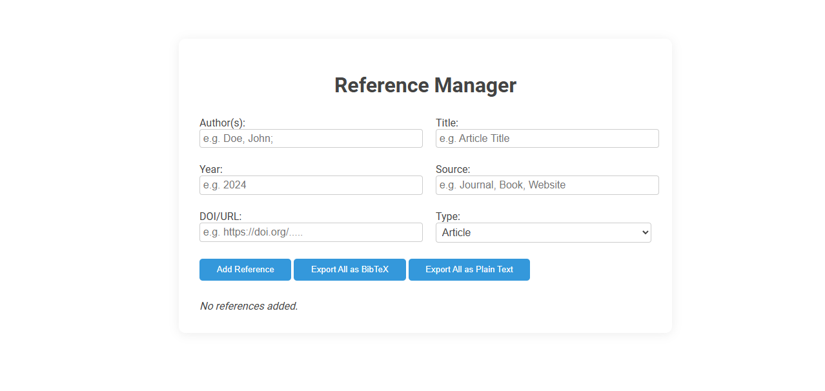Screen dimensions: 825x391
Task: Focus the Source input field
Action: click(x=547, y=185)
